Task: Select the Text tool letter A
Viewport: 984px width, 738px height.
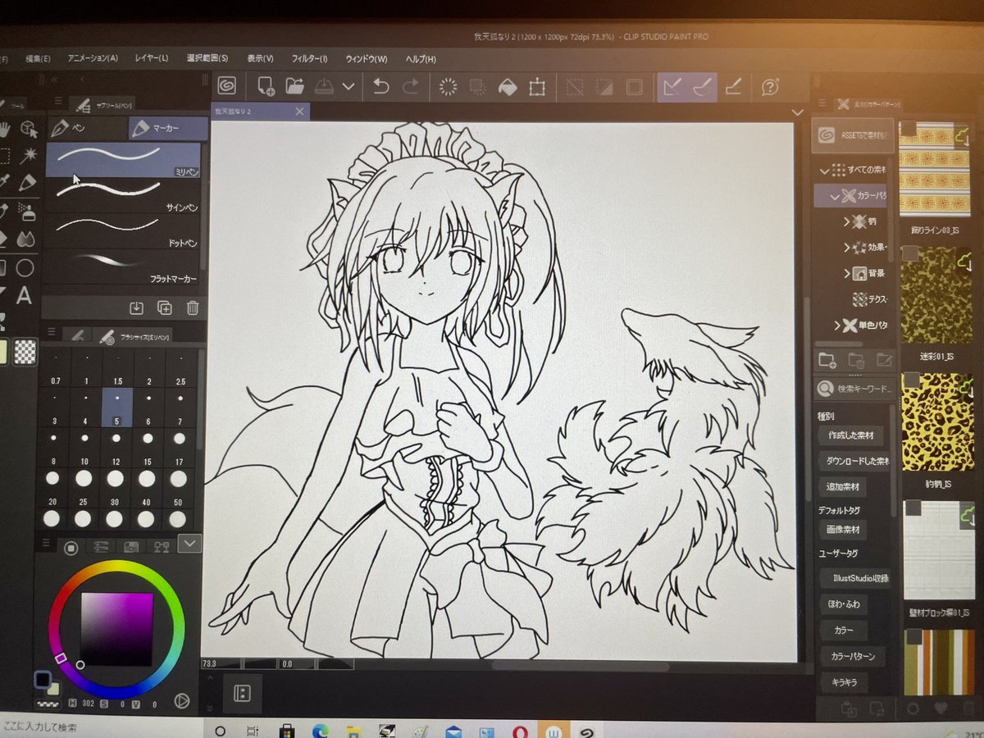Action: (x=24, y=296)
